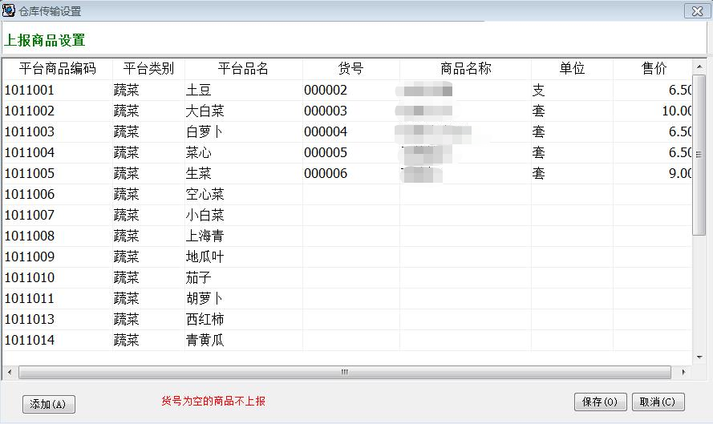
Task: Click the 商品名称 column header
Action: [x=465, y=69]
